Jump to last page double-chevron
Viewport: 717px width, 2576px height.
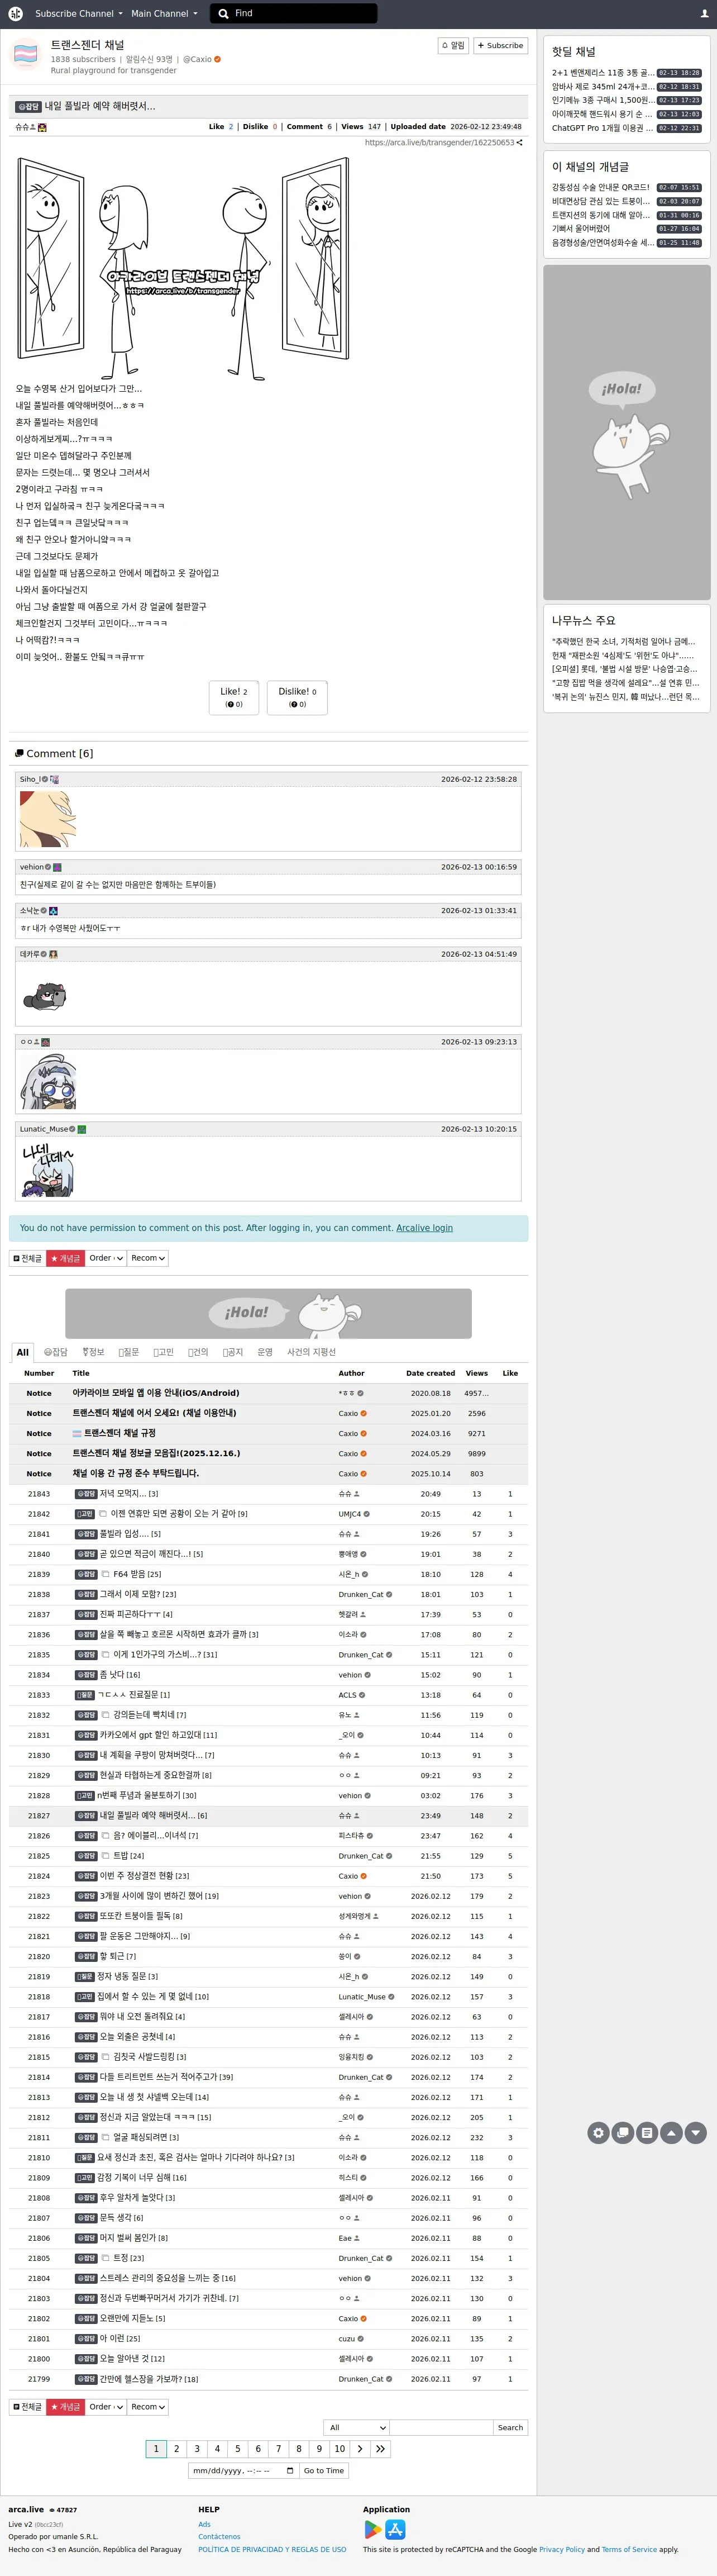pos(380,2449)
